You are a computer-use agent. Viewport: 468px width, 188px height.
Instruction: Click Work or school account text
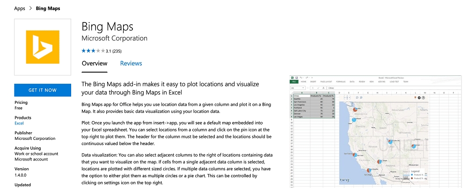click(37, 154)
